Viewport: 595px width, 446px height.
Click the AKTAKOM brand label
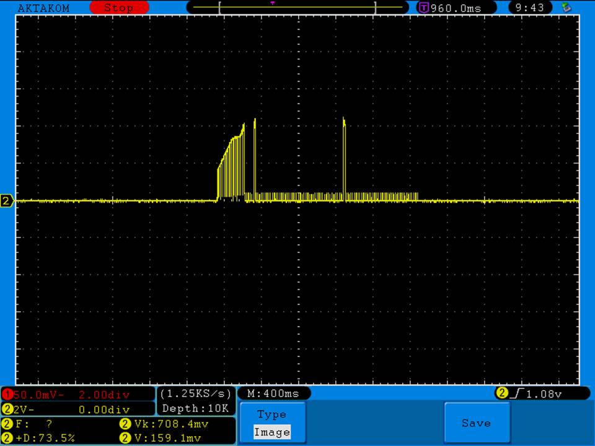[x=44, y=8]
